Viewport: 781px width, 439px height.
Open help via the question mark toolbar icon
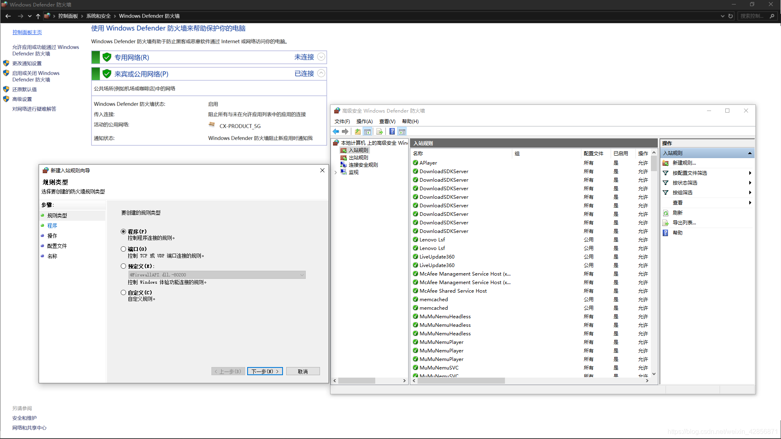392,131
